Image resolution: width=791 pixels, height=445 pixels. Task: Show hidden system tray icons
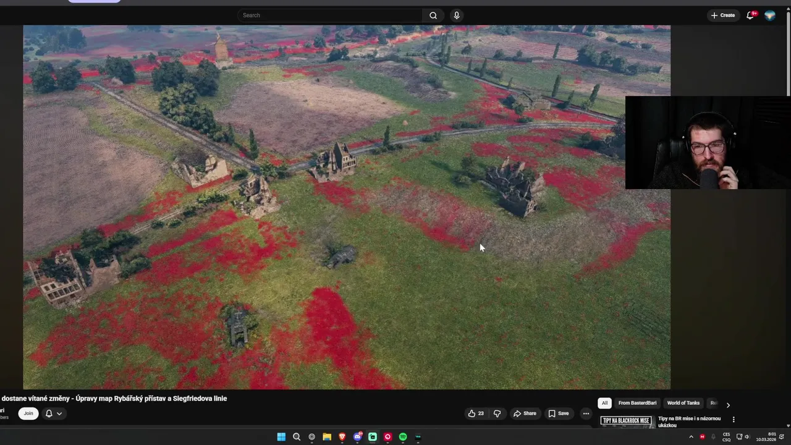coord(691,437)
